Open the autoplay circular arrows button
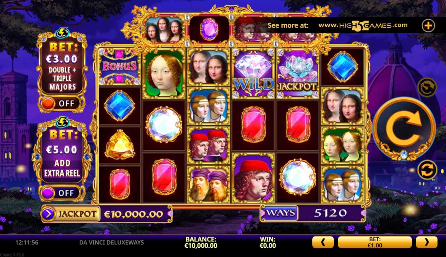This screenshot has width=446, height=257. point(427,170)
